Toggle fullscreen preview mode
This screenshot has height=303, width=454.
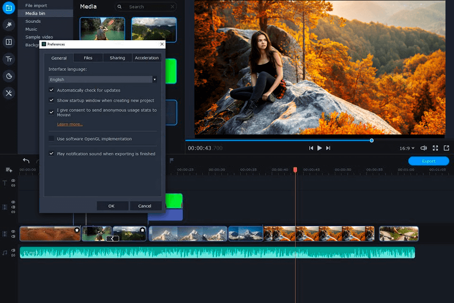pyautogui.click(x=435, y=148)
